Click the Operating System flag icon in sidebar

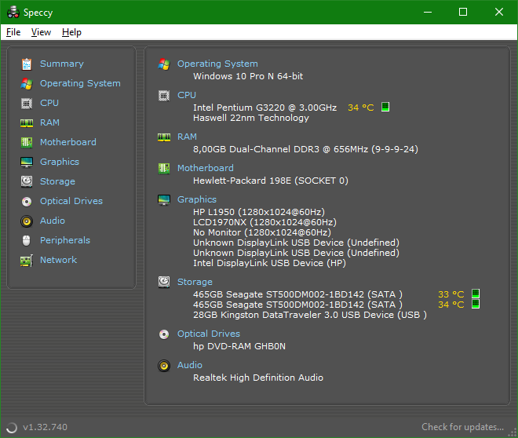[x=27, y=83]
